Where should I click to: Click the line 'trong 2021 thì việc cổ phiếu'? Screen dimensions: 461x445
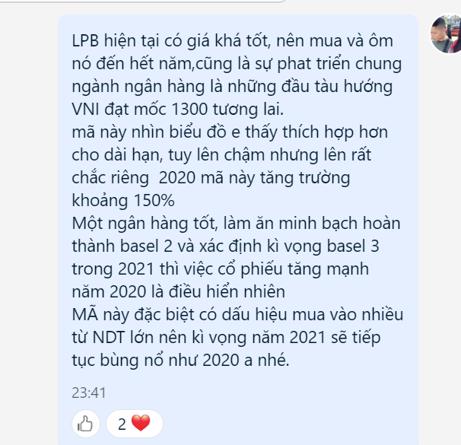coord(220,269)
